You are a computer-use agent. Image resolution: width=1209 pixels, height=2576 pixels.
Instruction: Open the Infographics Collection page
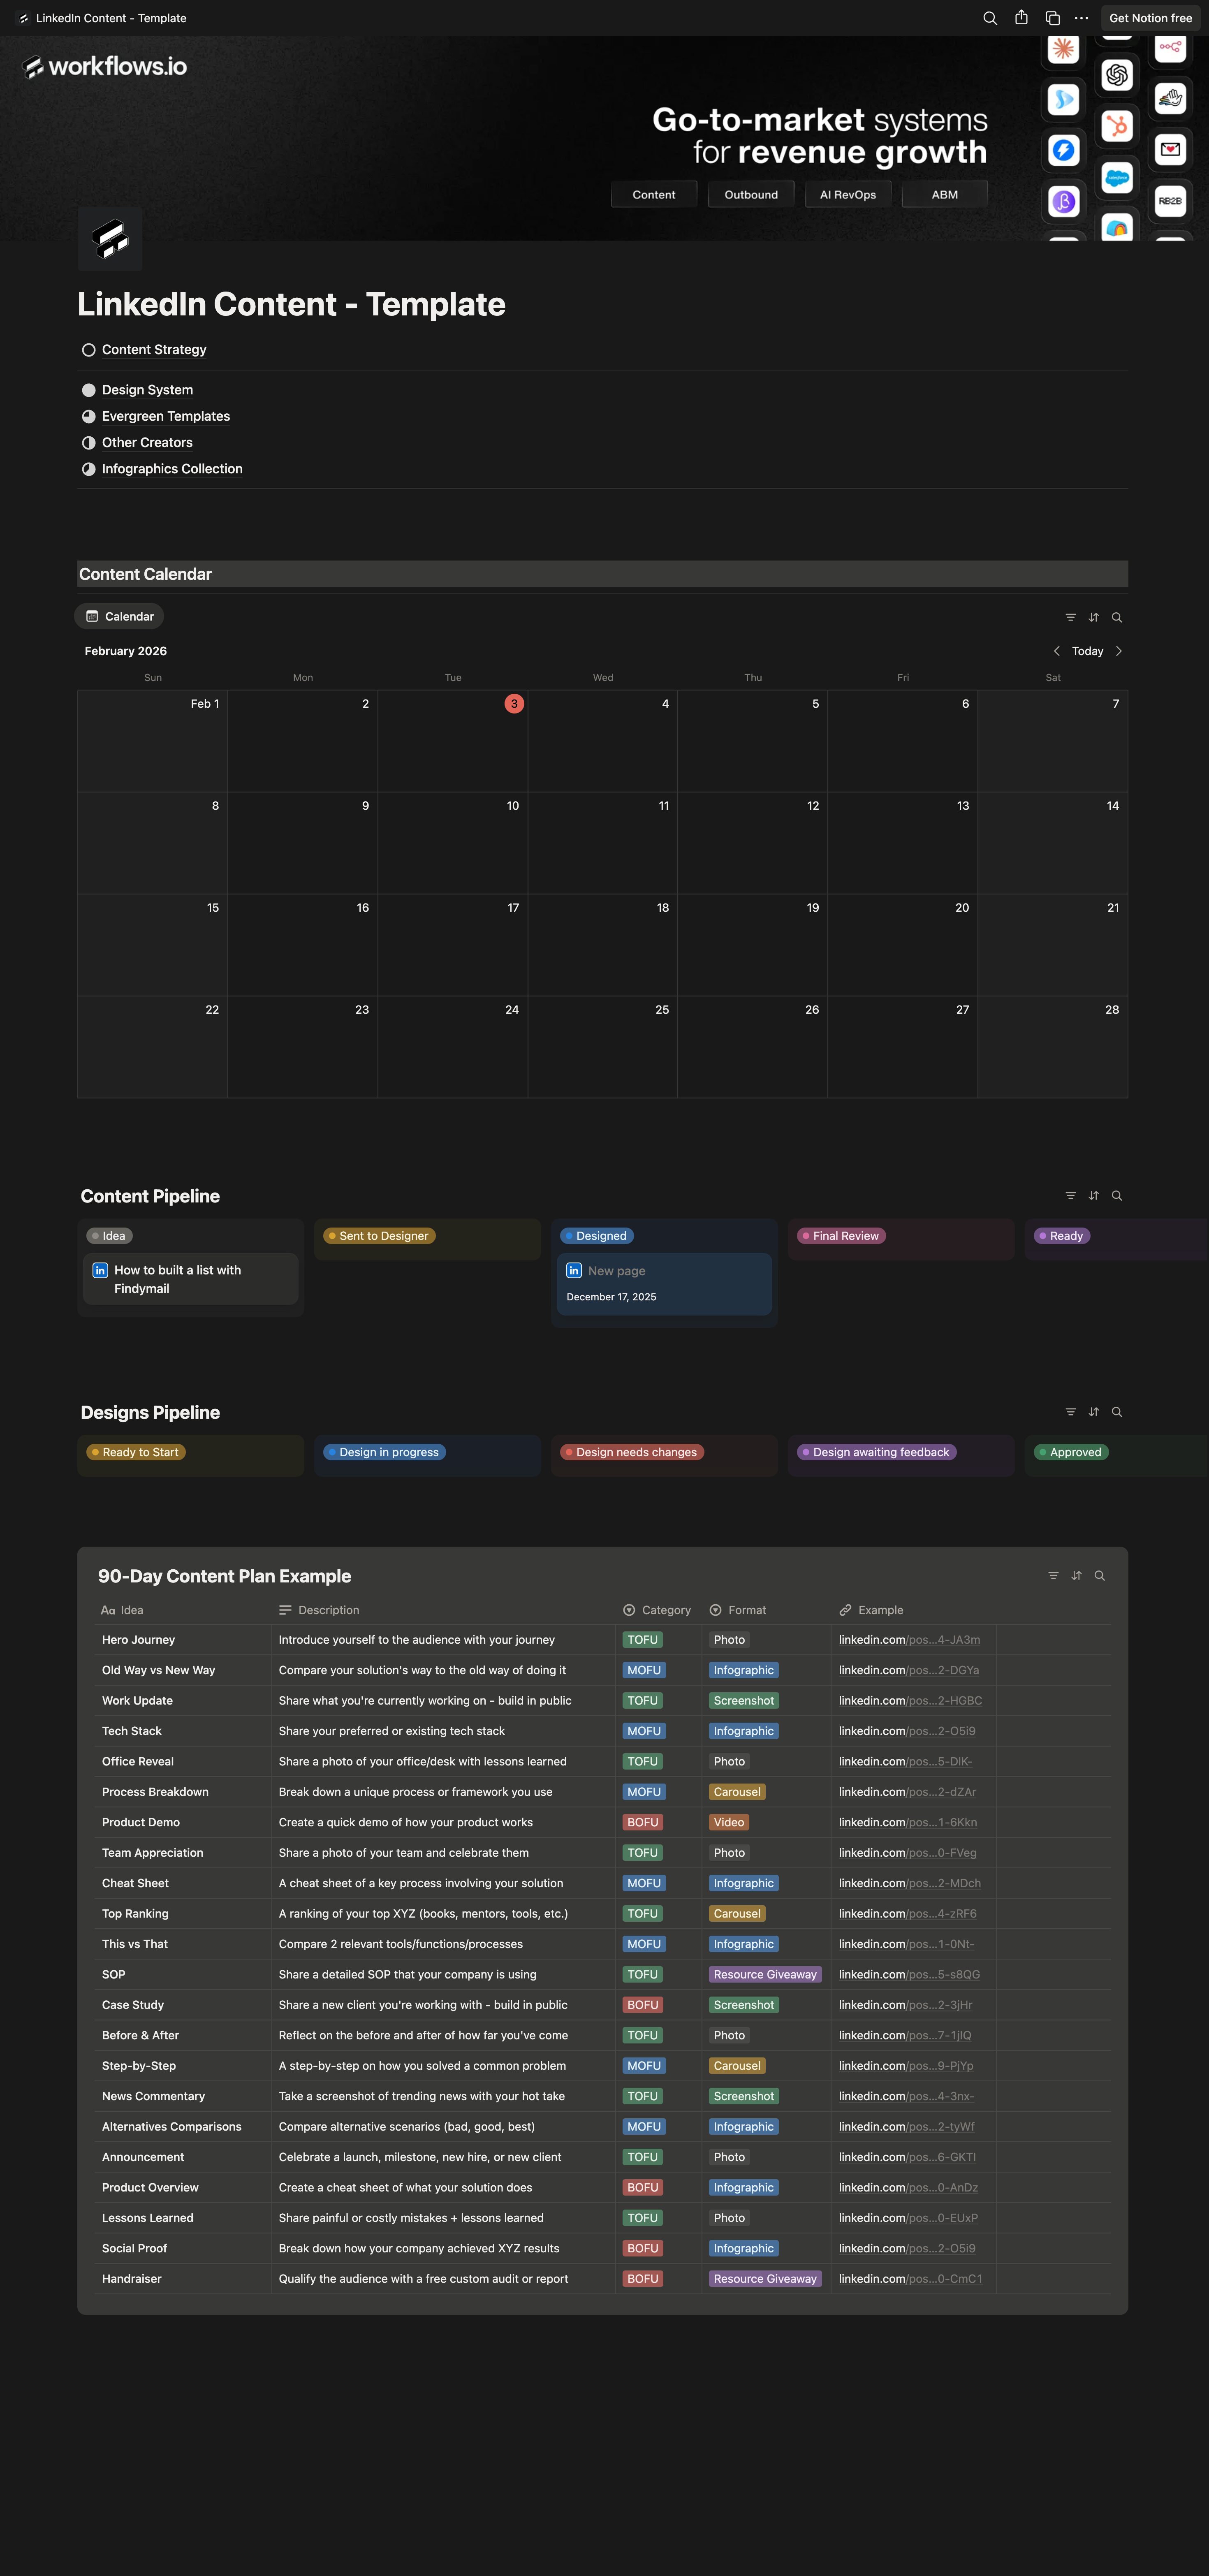click(x=172, y=469)
